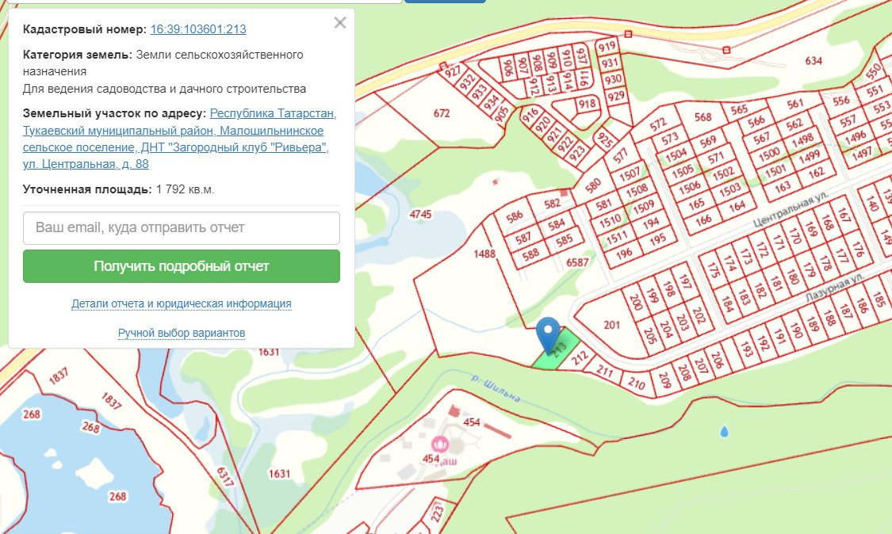Select parcel 211 on the map
Viewport: 892px width, 534px height.
pyautogui.click(x=604, y=372)
